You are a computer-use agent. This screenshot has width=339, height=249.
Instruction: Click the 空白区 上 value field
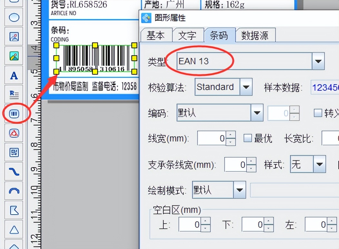(x=189, y=225)
